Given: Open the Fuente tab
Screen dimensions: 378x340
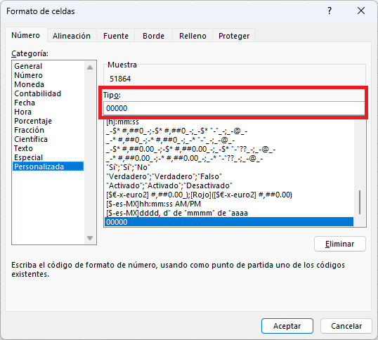Looking at the screenshot, I should coord(116,36).
